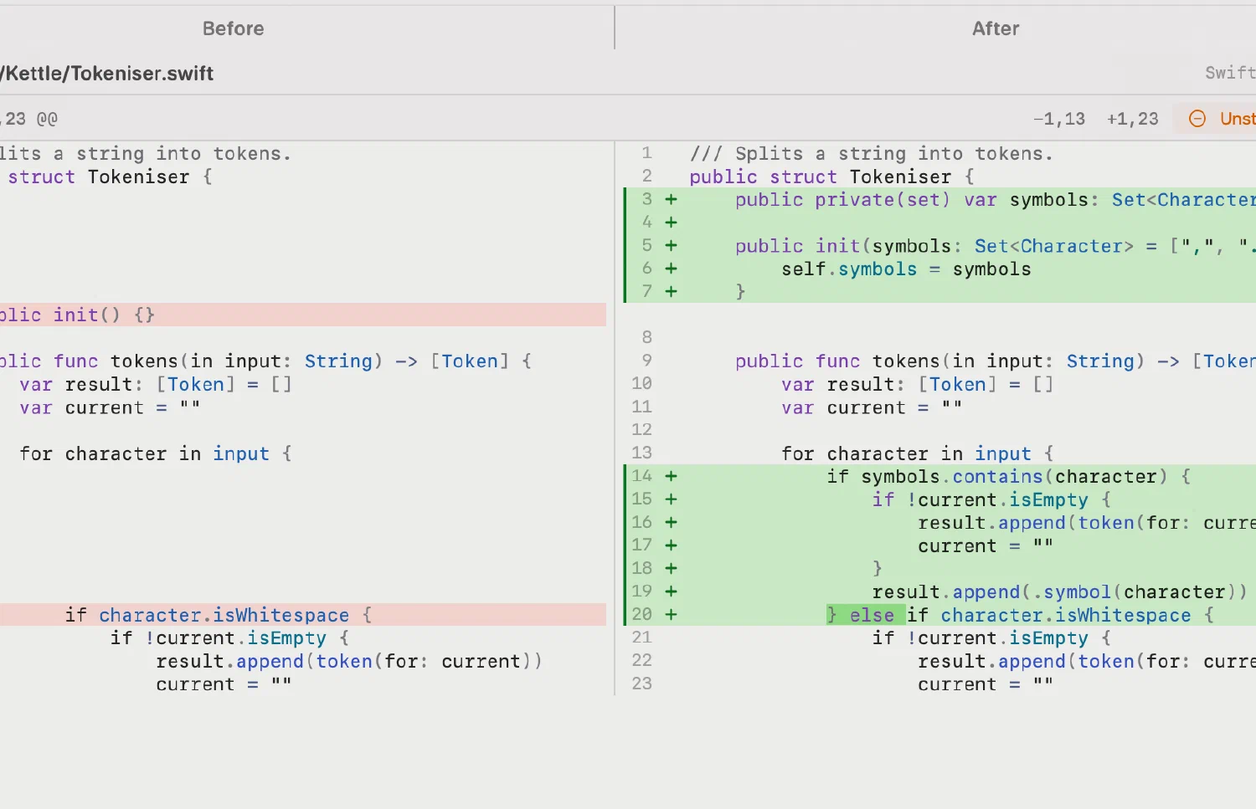Click the plus marker on line 19

pyautogui.click(x=671, y=591)
